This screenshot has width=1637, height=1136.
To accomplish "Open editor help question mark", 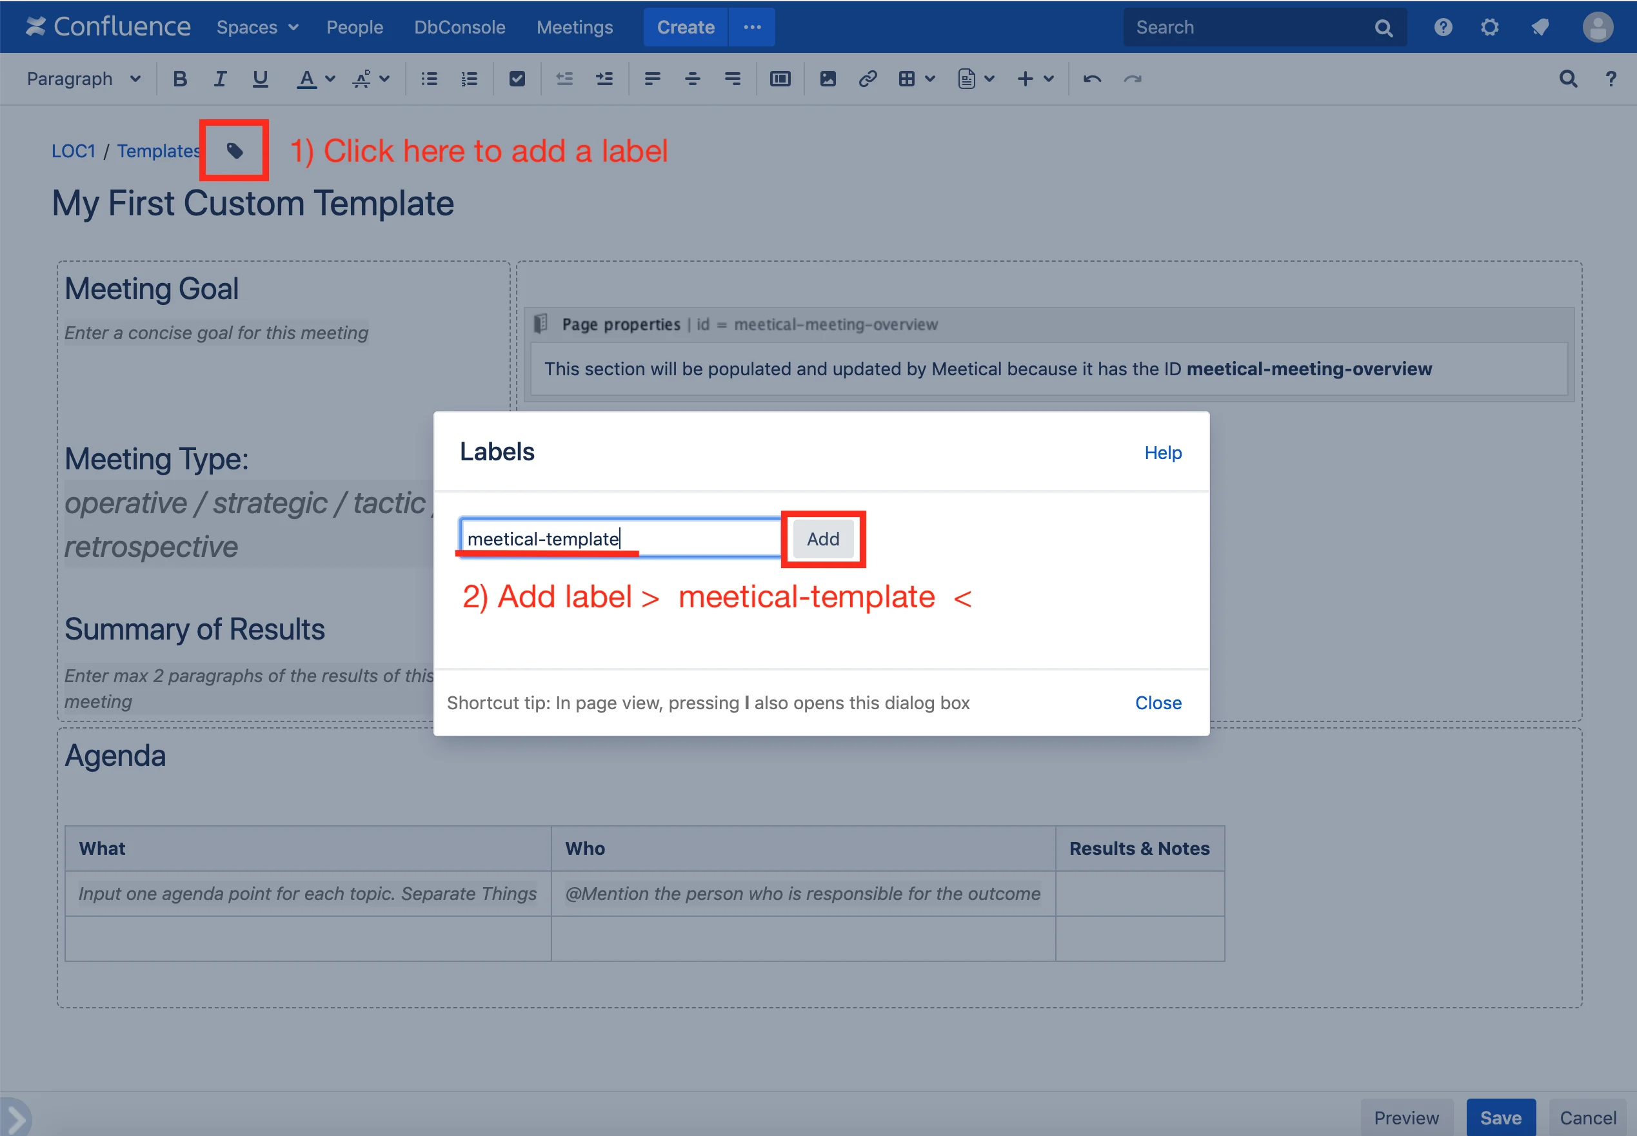I will click(x=1611, y=79).
